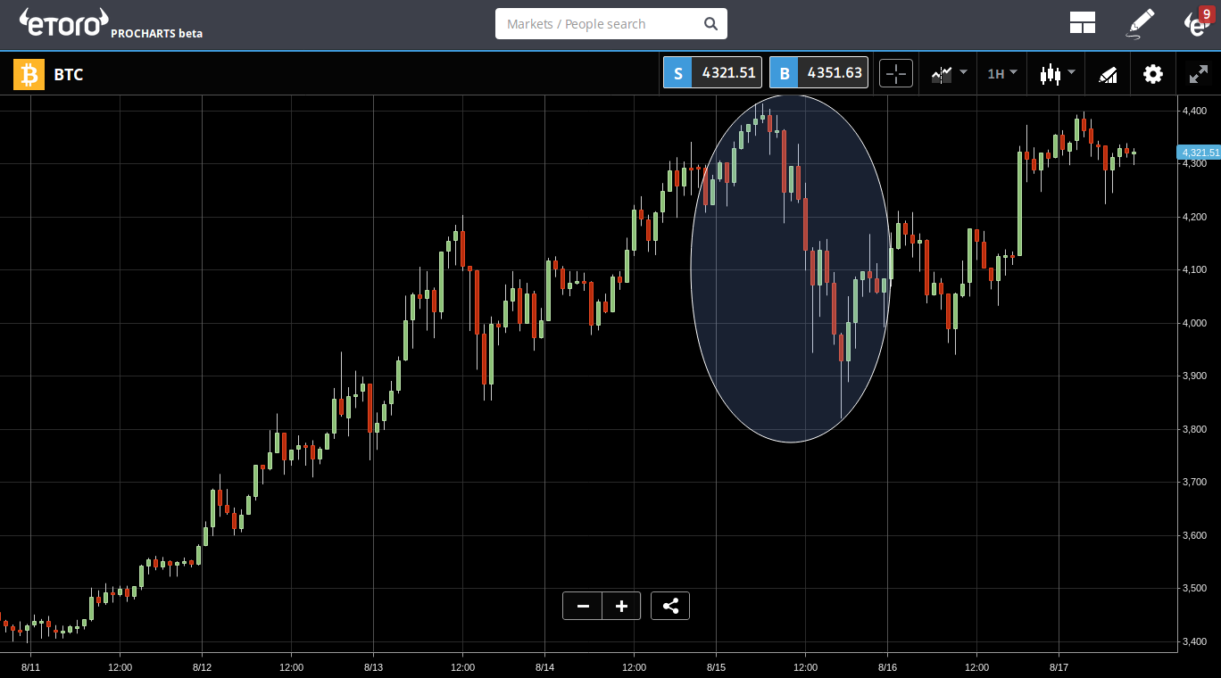Open the multi-chart layout icon
This screenshot has height=678, width=1221.
click(1082, 23)
